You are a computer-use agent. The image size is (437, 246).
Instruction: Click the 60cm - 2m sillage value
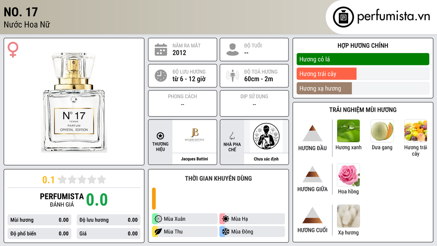click(x=259, y=79)
